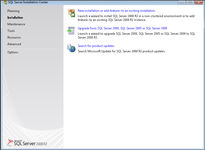Select the Installation section in the sidebar
This screenshot has width=205, height=150.
pos(15,18)
